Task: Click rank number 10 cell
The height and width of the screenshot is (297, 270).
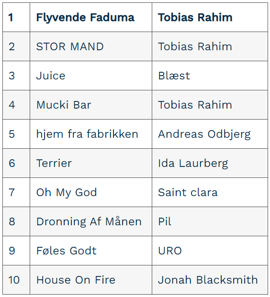Action: click(16, 280)
